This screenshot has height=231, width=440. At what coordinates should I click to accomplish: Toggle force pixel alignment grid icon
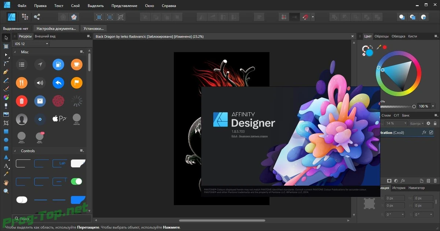[283, 17]
